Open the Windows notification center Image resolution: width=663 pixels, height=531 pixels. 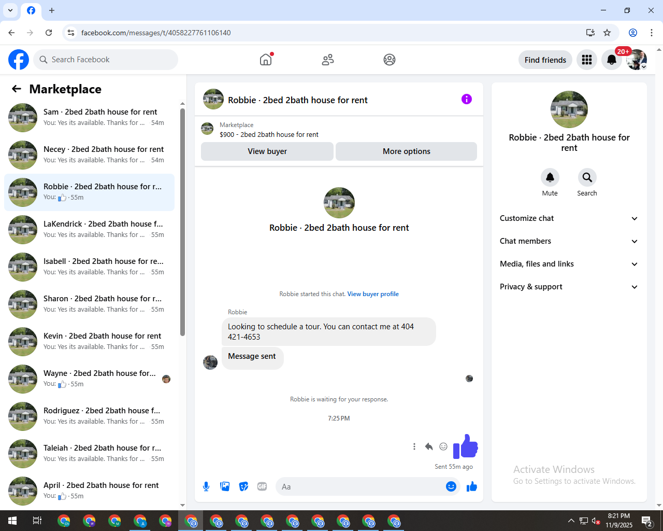click(x=647, y=521)
